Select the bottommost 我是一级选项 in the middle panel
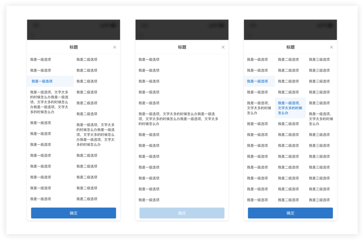The width and height of the screenshot is (364, 241). tap(149, 200)
